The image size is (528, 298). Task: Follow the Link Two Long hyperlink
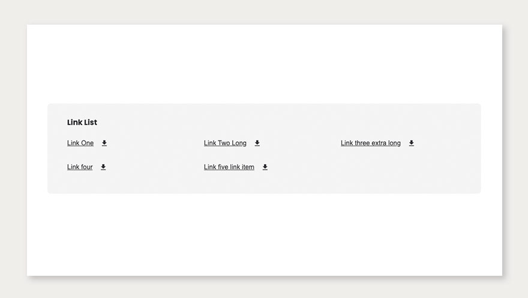click(x=225, y=143)
